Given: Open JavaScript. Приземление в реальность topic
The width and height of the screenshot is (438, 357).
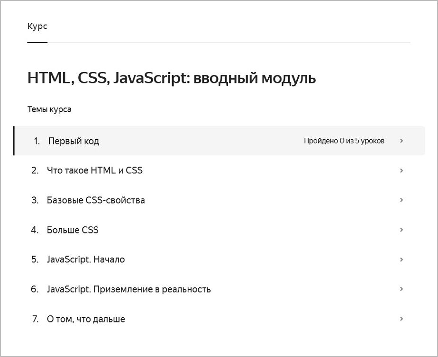Looking at the screenshot, I should pyautogui.click(x=128, y=289).
